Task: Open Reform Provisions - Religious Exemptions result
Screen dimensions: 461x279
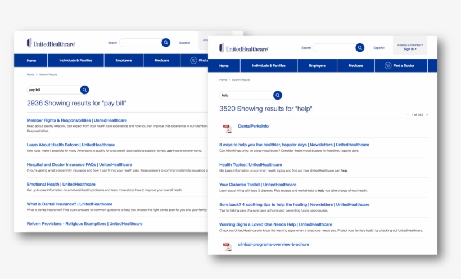Action: [x=84, y=224]
